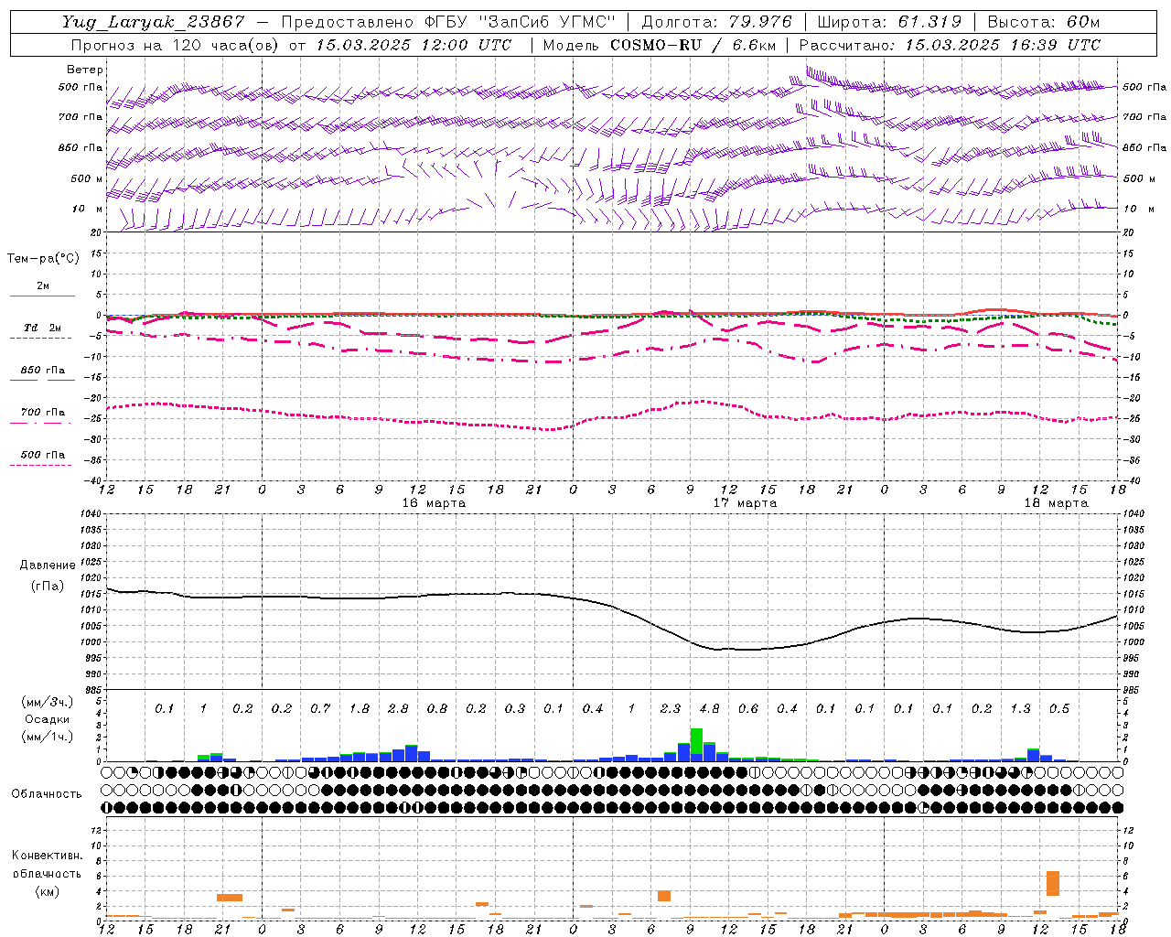Click the longitude value Долгота: 79.976
The image size is (1171, 937).
(x=716, y=22)
